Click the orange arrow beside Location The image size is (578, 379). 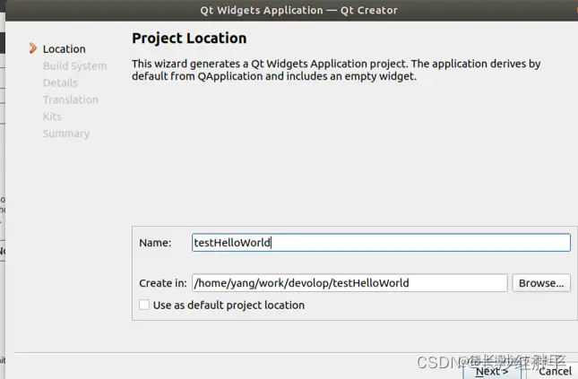[33, 48]
